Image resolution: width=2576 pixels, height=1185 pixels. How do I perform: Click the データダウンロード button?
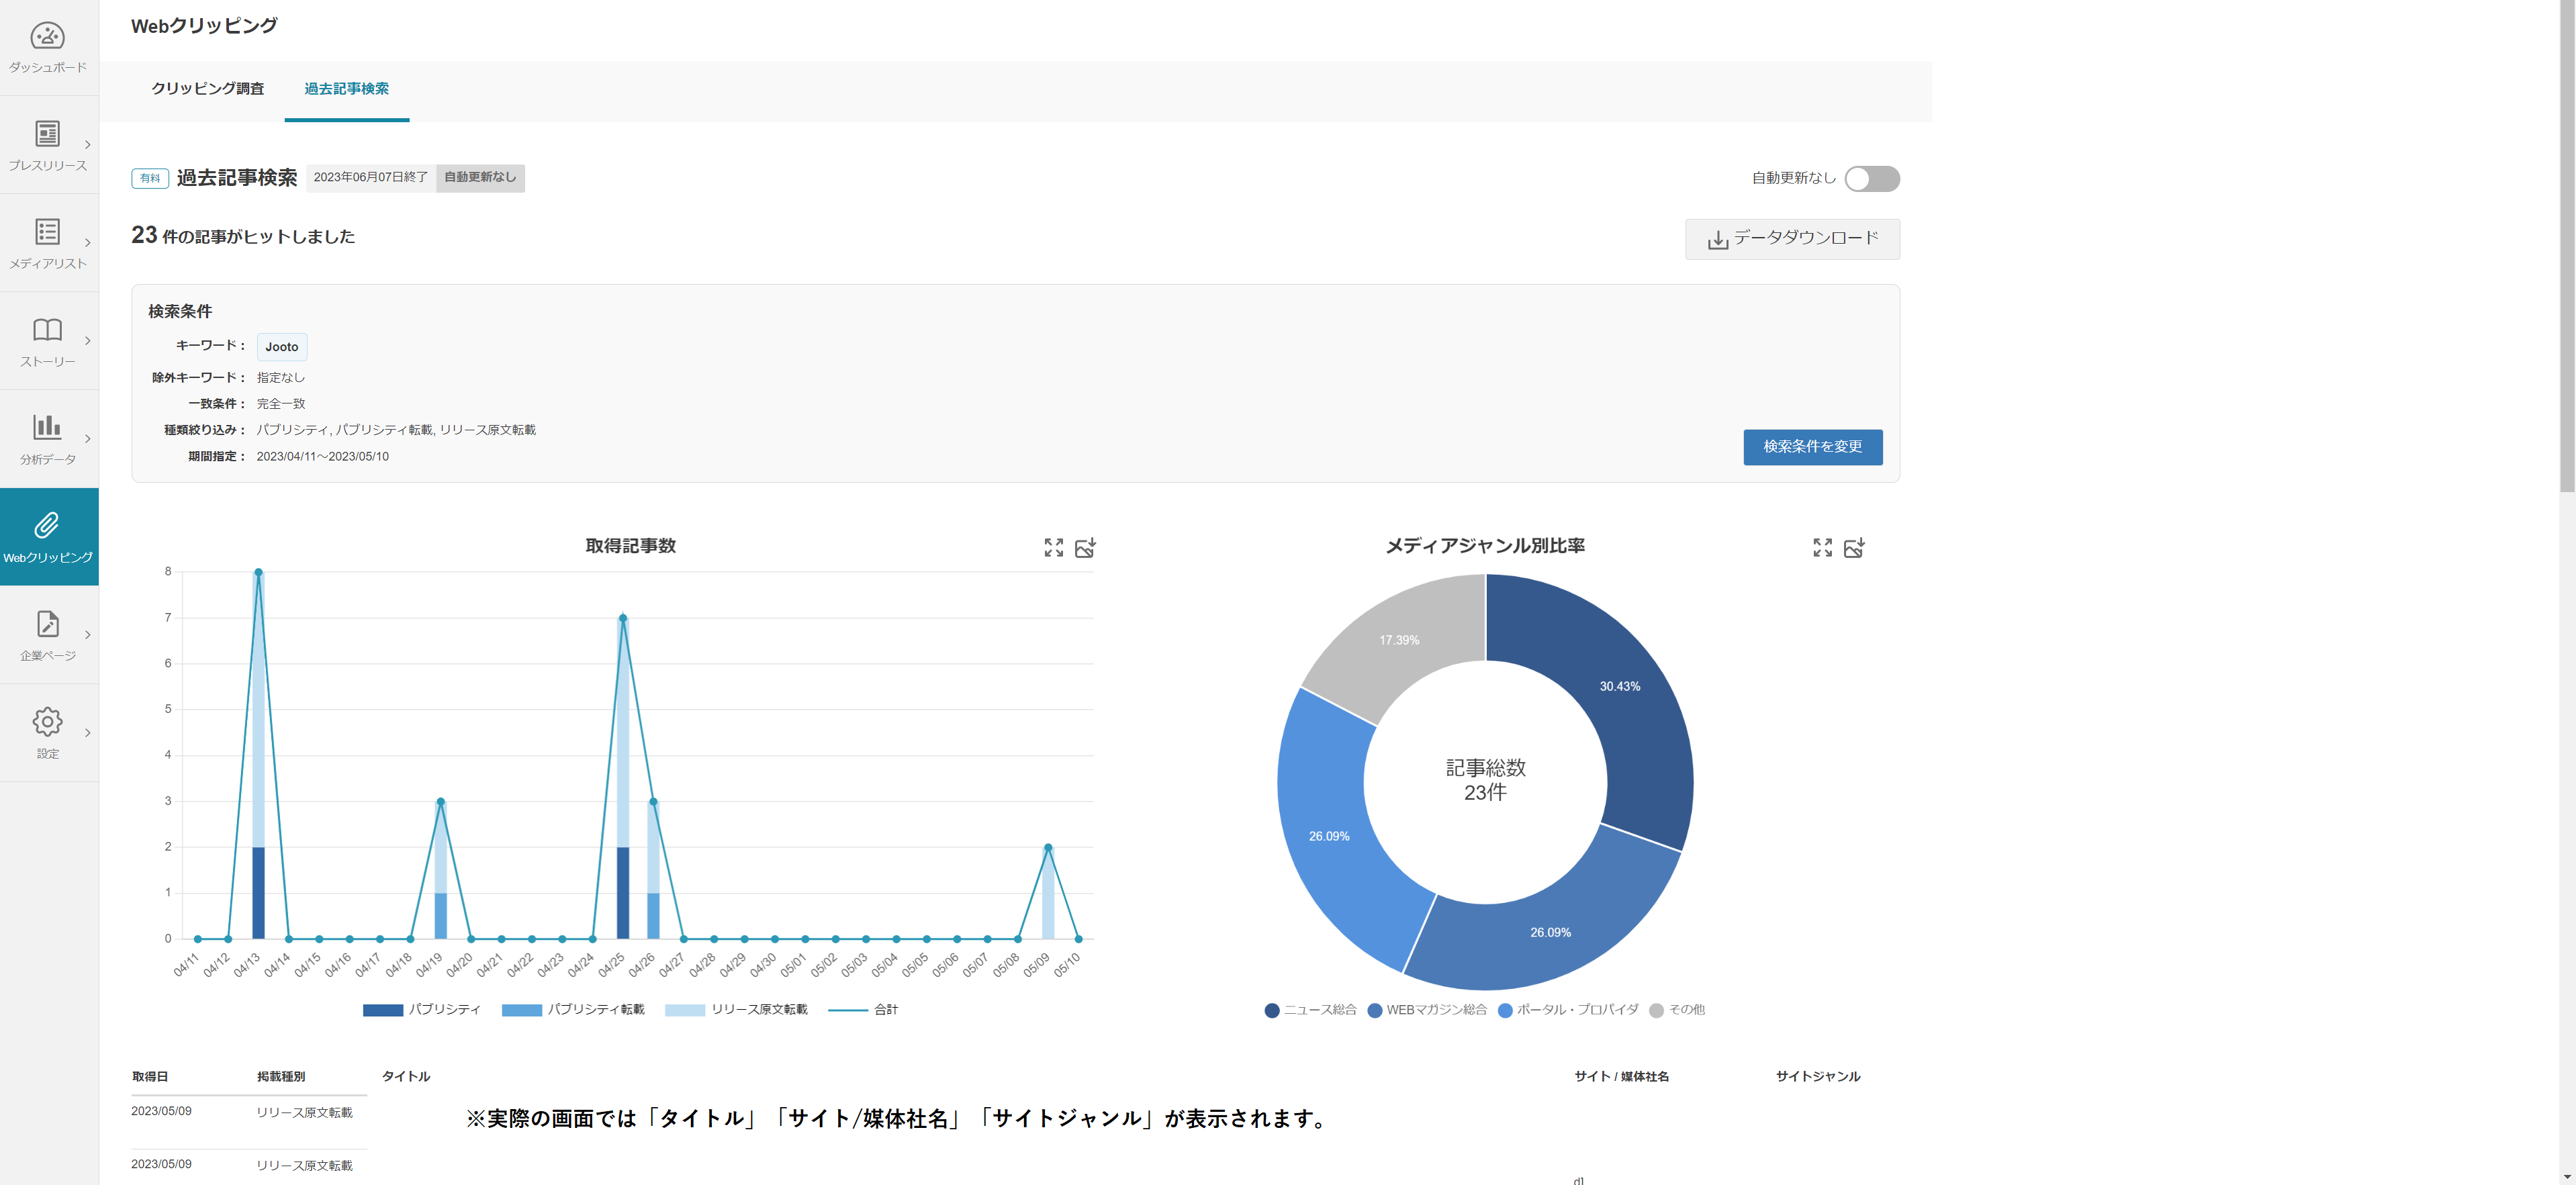1792,239
